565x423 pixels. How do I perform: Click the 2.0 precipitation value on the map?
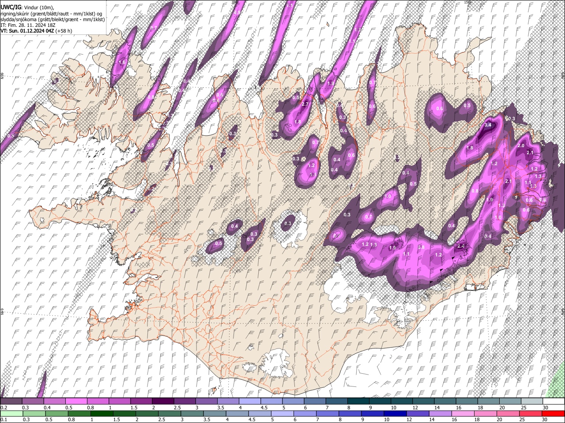520,146
